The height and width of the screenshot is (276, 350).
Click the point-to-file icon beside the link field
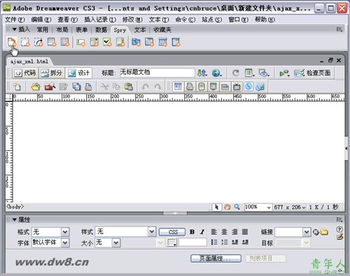316,232
